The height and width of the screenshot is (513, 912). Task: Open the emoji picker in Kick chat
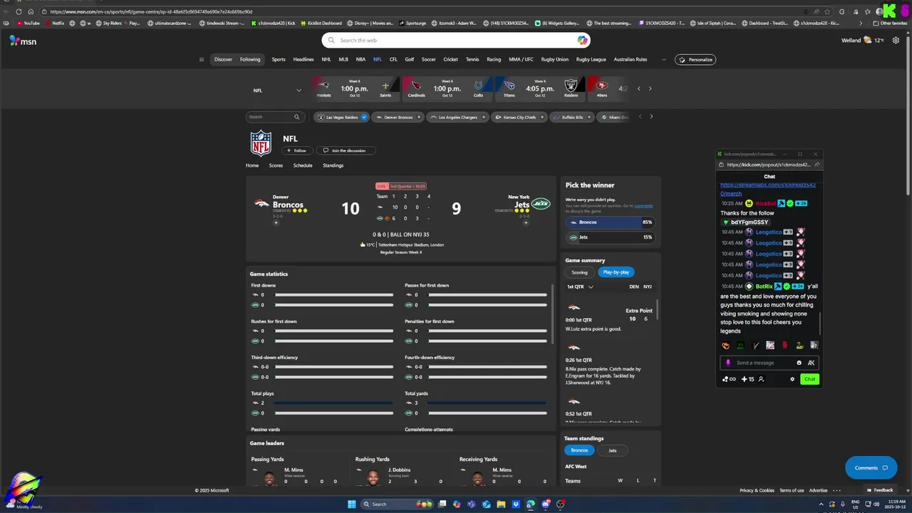tap(799, 363)
